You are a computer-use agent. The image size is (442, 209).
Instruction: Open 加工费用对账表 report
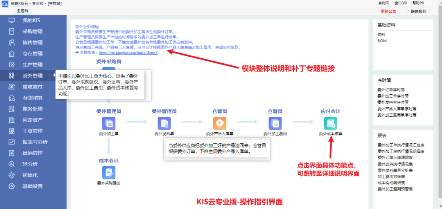(x=391, y=177)
